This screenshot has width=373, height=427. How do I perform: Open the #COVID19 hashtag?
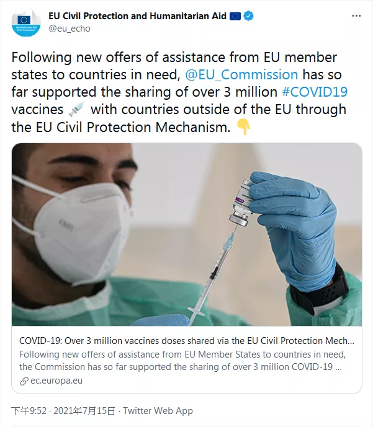tap(315, 92)
